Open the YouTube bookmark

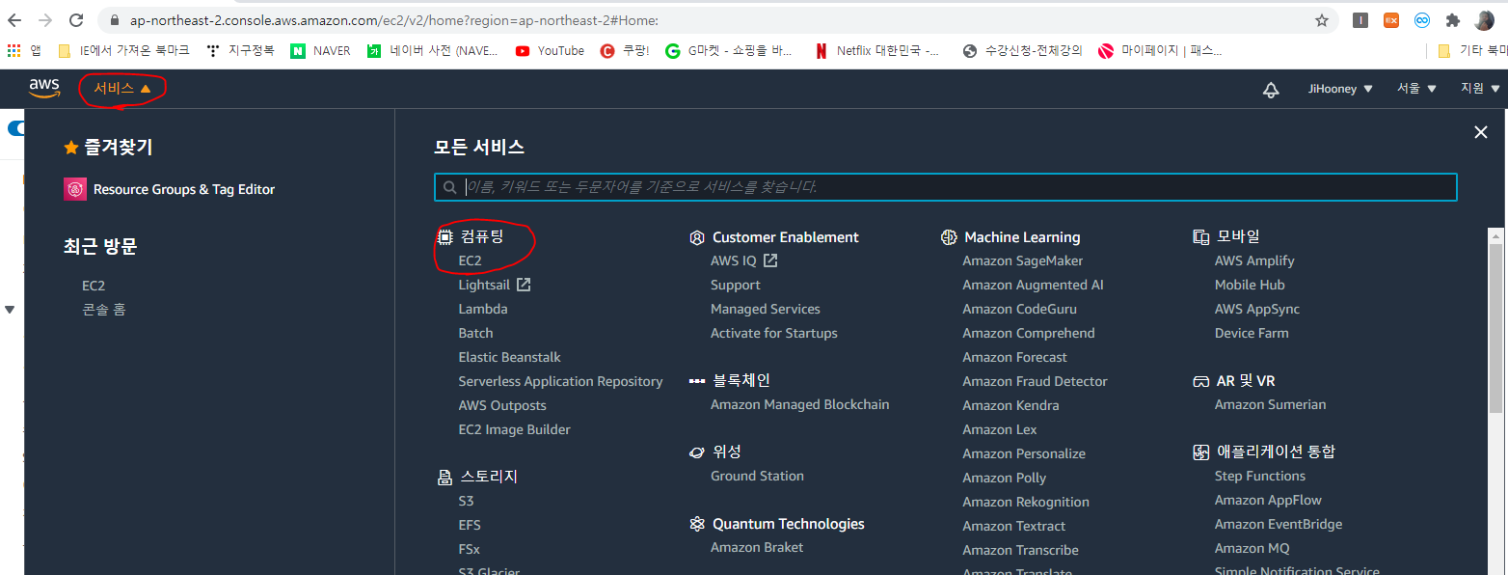[x=550, y=51]
